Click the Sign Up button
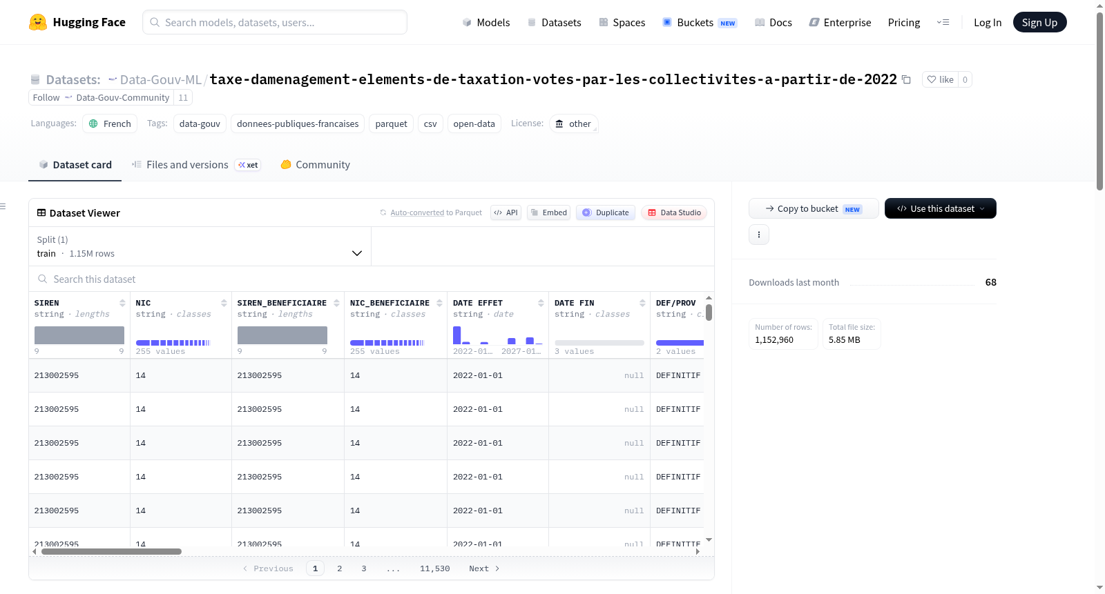 tap(1039, 22)
